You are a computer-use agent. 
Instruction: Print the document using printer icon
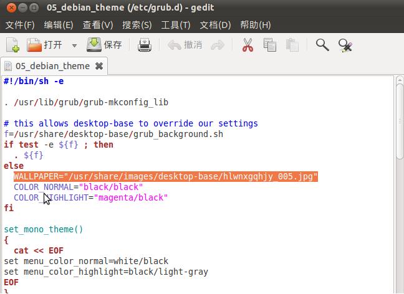(145, 45)
